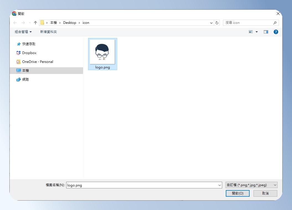Expand chevron after Desktop in breadcrumb
The width and height of the screenshot is (292, 210).
click(x=79, y=23)
